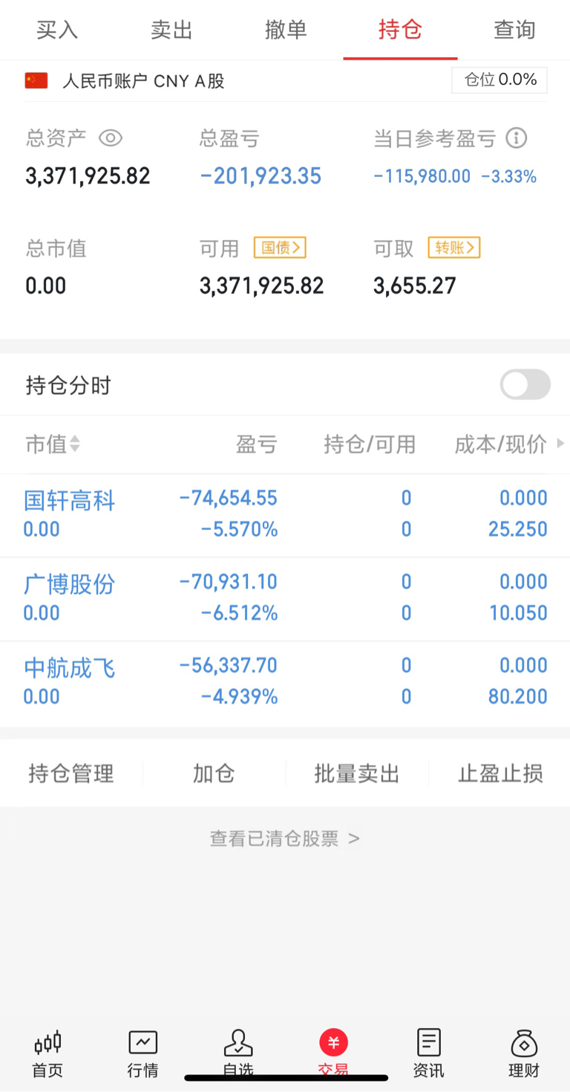
Task: Toggle the 持仓分时 switch
Action: pyautogui.click(x=525, y=385)
